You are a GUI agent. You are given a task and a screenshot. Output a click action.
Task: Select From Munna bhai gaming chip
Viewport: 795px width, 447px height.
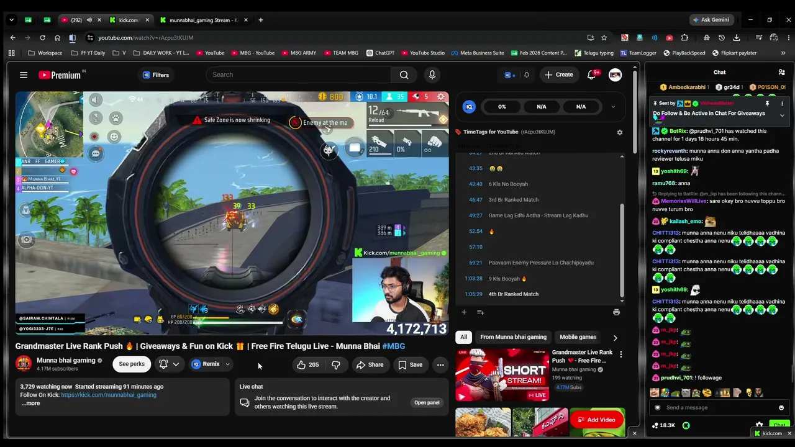coord(513,337)
